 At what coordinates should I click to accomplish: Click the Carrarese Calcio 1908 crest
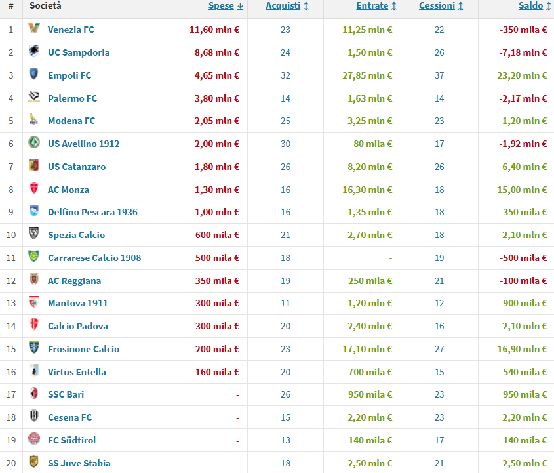click(34, 257)
